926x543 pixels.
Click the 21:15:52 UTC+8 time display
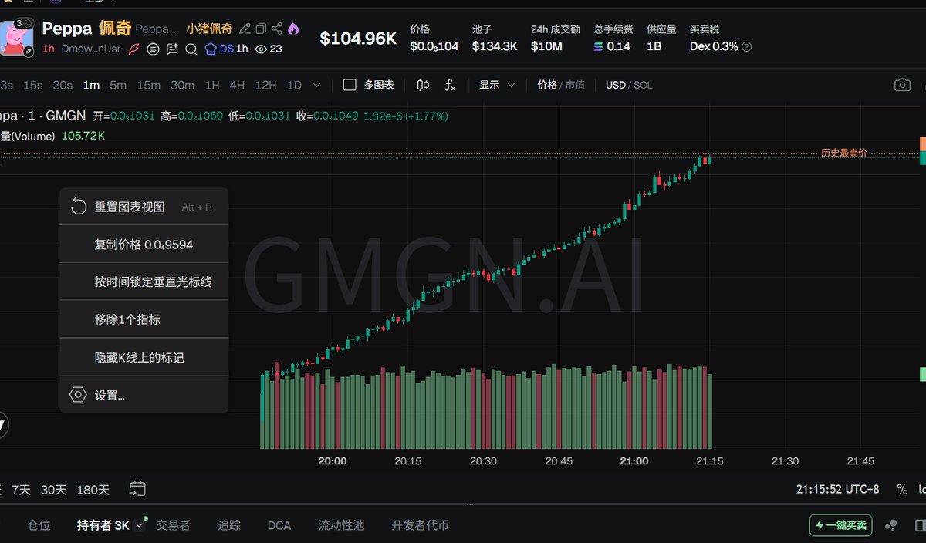(x=836, y=489)
